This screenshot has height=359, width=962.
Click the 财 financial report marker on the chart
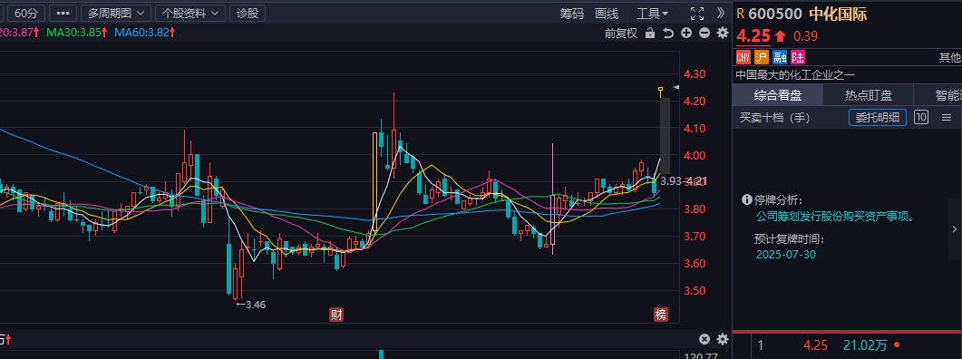(336, 315)
